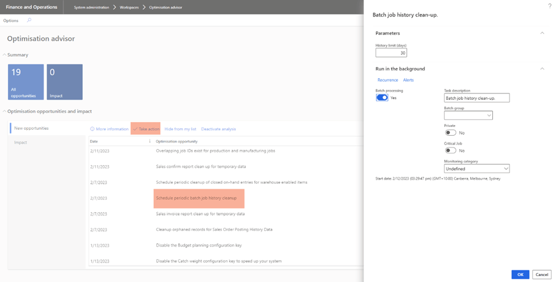Image resolution: width=553 pixels, height=282 pixels.
Task: Enable the Private toggle
Action: (450, 133)
